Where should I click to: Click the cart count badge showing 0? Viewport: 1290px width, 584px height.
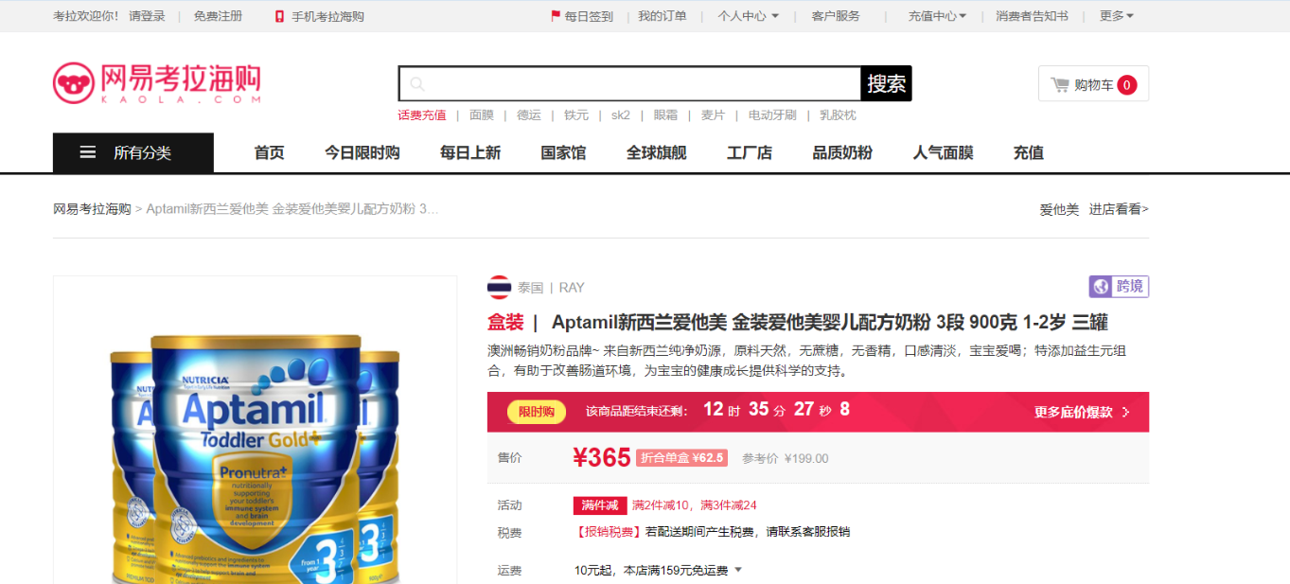[x=1126, y=85]
